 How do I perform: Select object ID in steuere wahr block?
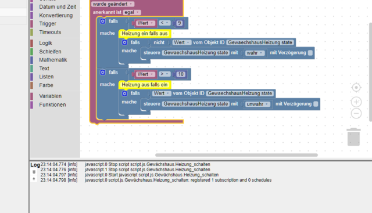196,53
